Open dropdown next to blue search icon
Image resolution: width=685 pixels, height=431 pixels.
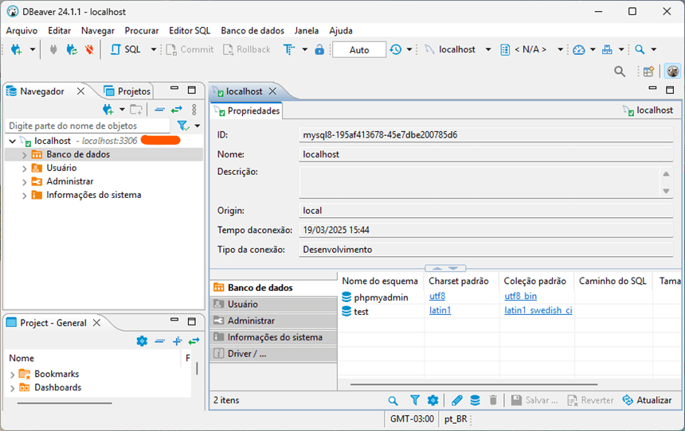click(x=654, y=50)
